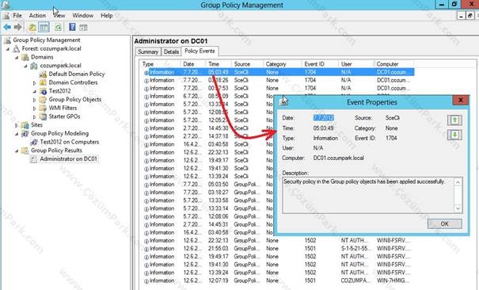Image resolution: width=479 pixels, height=290 pixels.
Task: Click the DC01.cozumpark.local computer value
Action: point(339,158)
